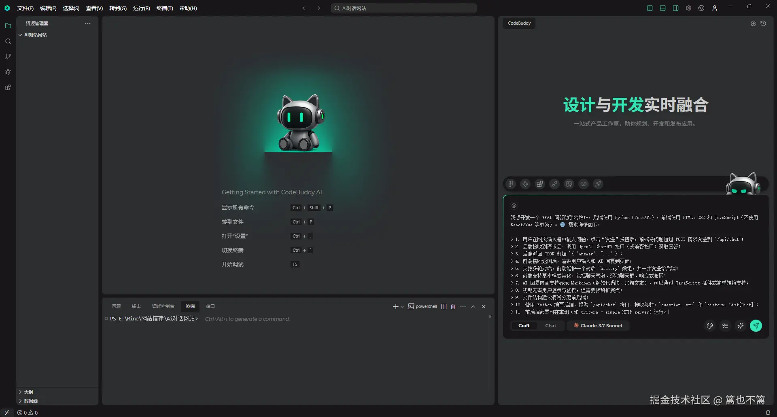777x417 pixels.
Task: Open the 文件(F) menu
Action: (25, 8)
